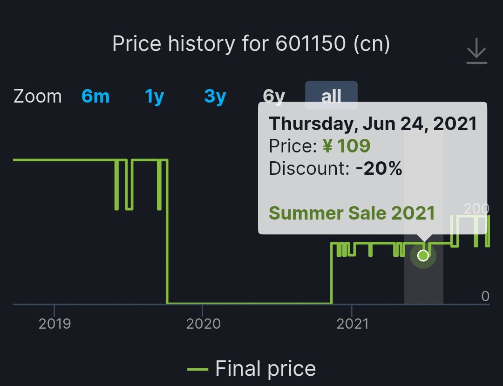
Task: Click the green Final price legend line
Action: point(197,369)
